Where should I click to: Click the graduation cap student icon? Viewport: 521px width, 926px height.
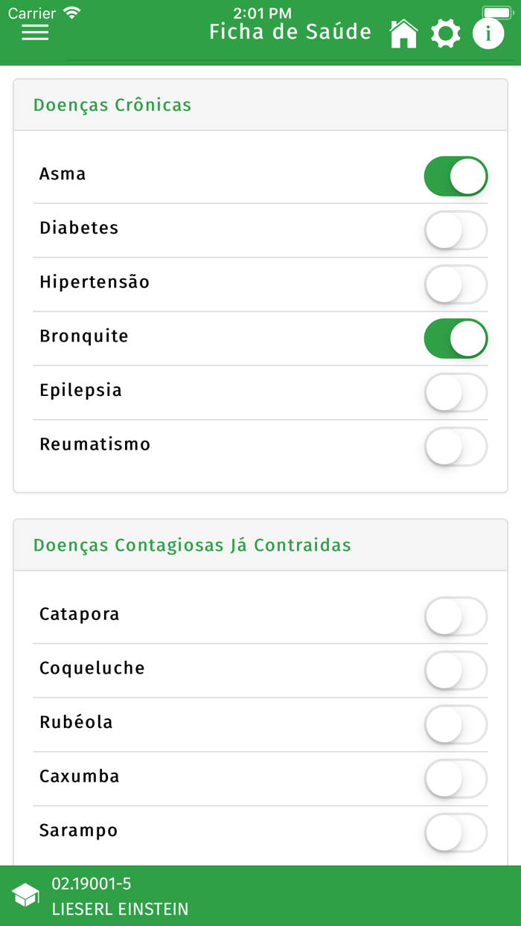click(x=26, y=895)
